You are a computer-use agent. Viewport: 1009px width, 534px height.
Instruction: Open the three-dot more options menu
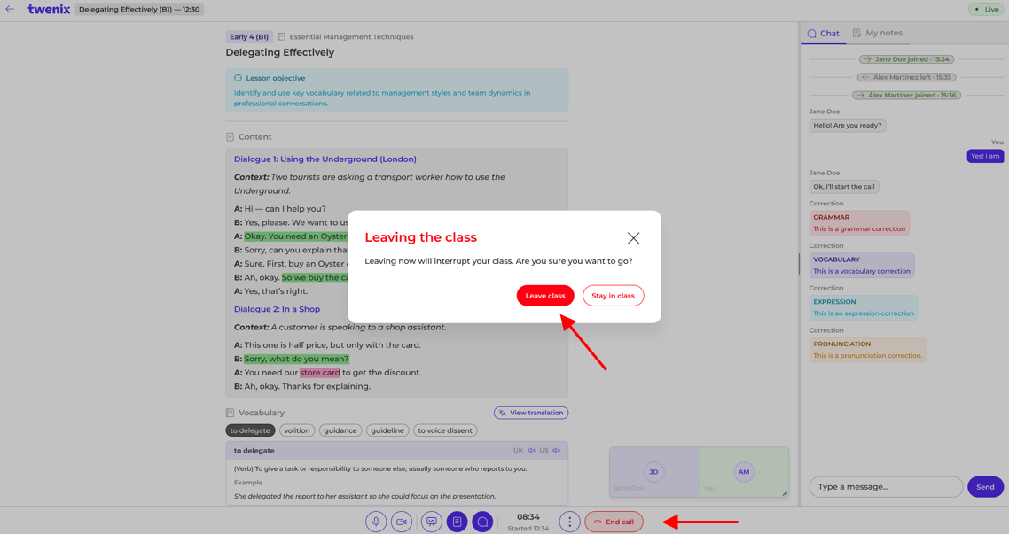tap(569, 522)
